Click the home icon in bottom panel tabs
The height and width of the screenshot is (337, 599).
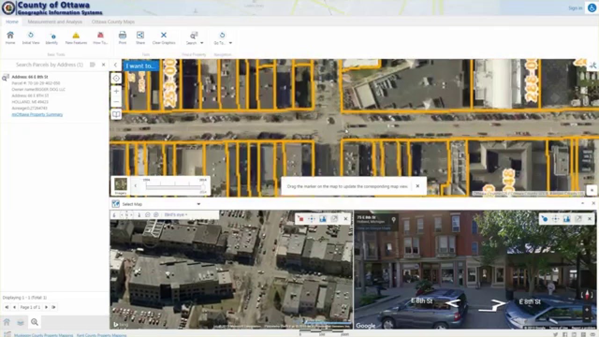pos(7,322)
